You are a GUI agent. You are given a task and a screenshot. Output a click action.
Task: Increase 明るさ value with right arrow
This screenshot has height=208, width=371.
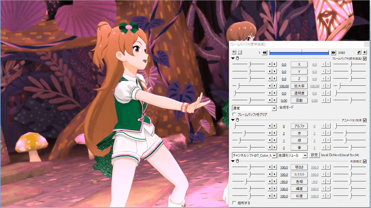point(275,167)
